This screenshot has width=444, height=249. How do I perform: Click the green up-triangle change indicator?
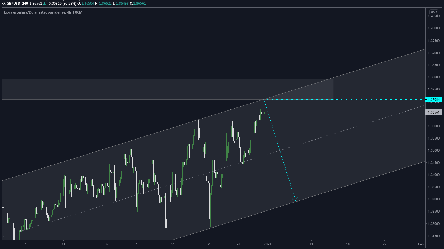tap(44, 4)
